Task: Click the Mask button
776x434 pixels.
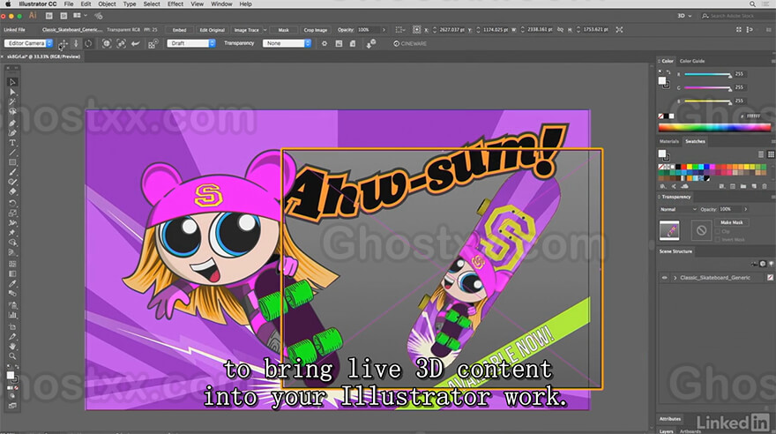Action: 283,30
